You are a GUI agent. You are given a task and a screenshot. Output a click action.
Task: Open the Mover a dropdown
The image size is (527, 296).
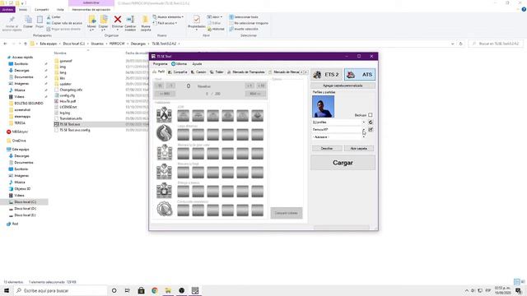(x=91, y=23)
